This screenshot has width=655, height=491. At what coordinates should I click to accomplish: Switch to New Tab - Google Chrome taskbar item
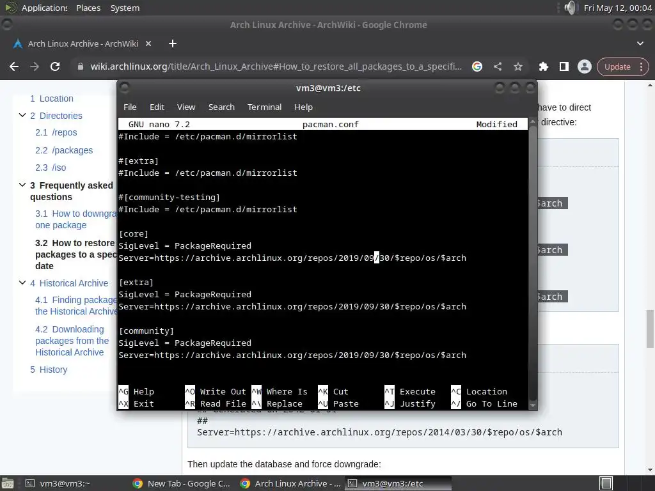coord(181,483)
